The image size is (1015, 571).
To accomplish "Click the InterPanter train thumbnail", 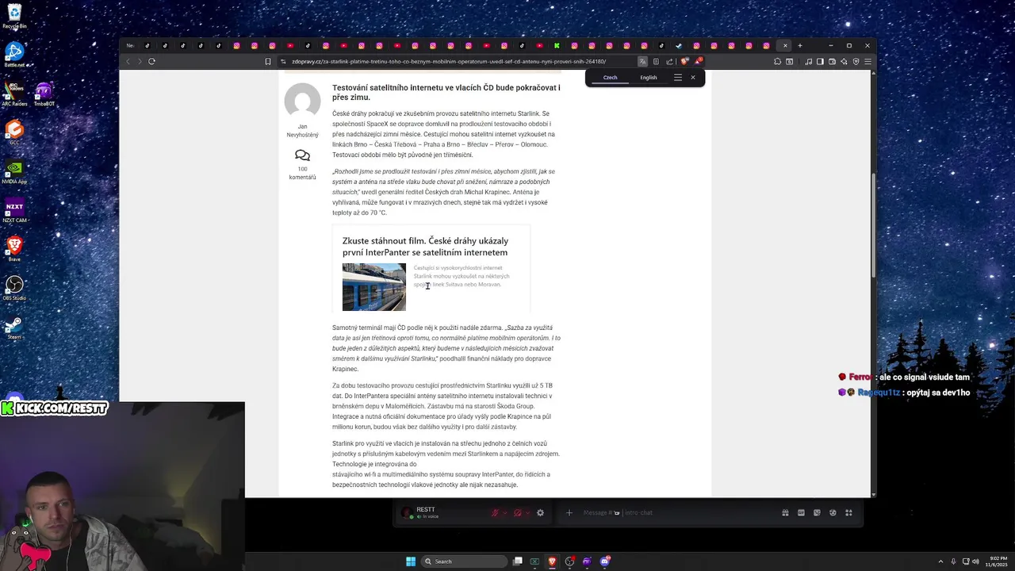I will pos(374,287).
